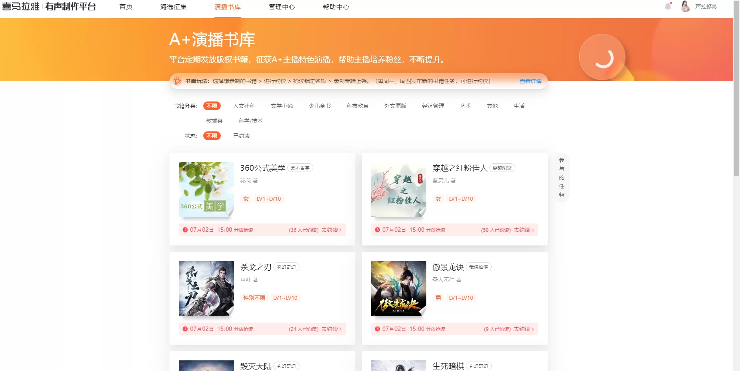Screen dimensions: 740x371
Task: Switch to the 管理中心 section
Action: click(x=282, y=7)
